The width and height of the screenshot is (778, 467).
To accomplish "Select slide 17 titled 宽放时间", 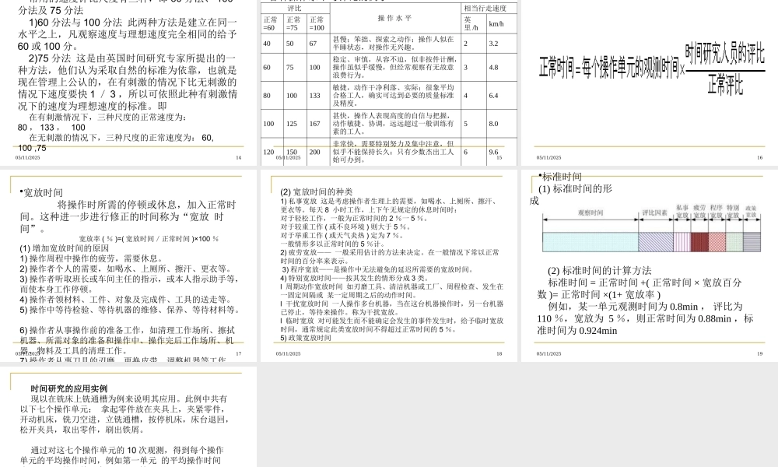I will click(x=128, y=265).
